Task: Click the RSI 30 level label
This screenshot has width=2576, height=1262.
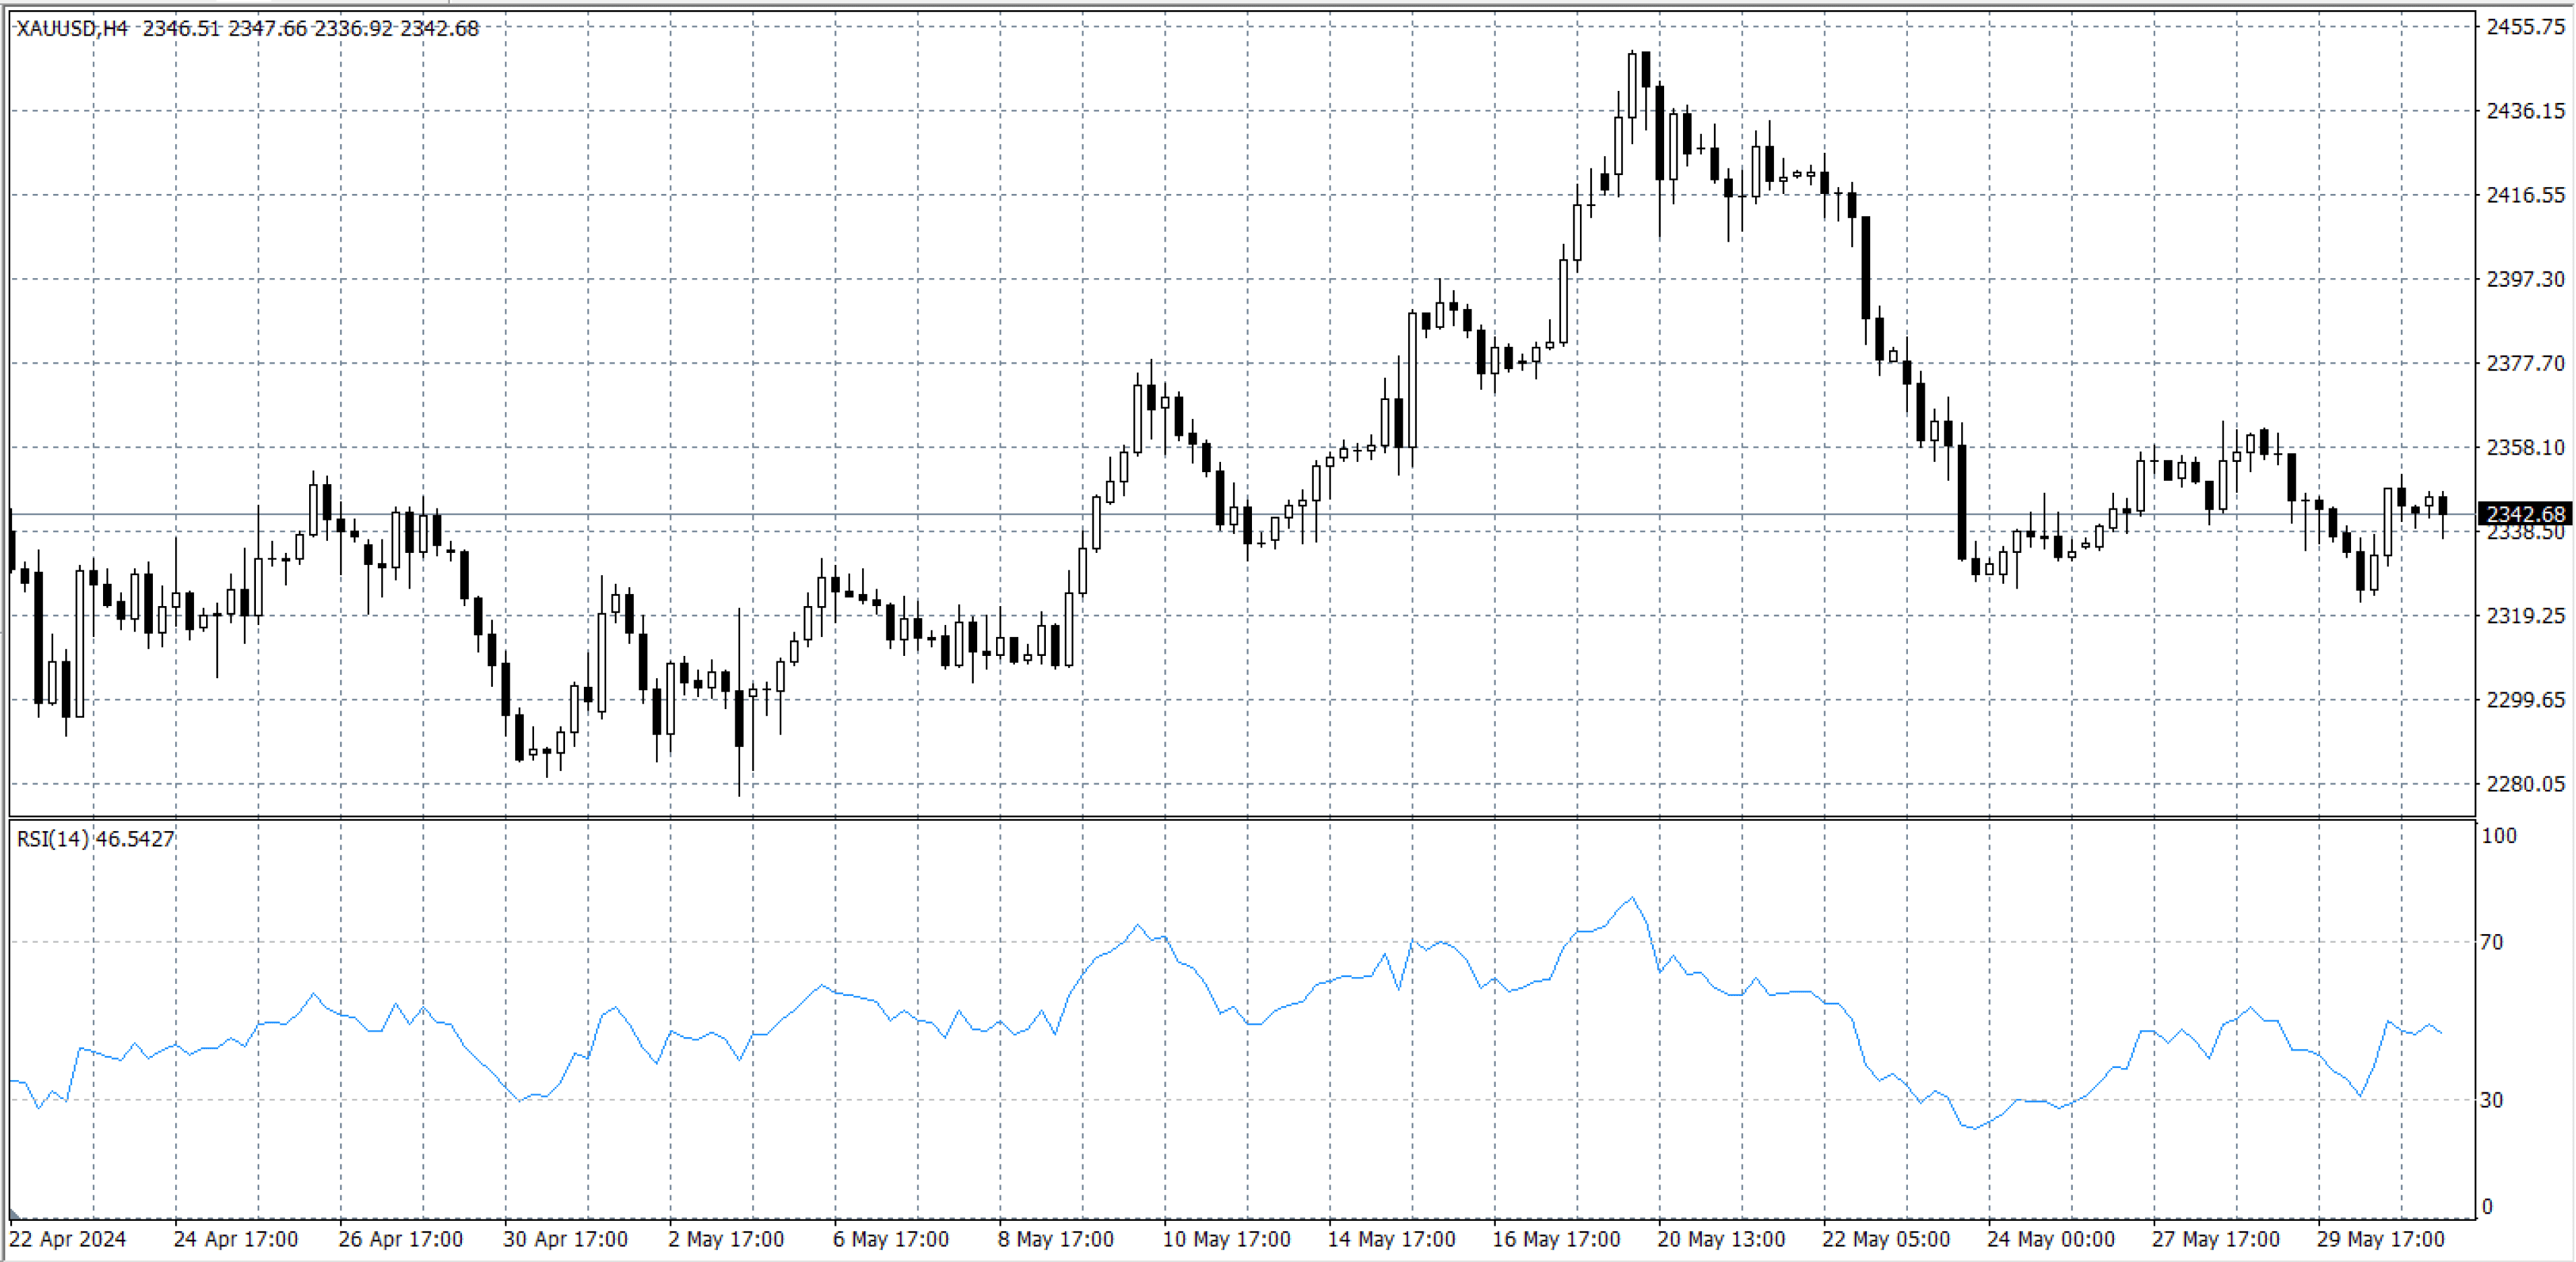Action: (2492, 1100)
